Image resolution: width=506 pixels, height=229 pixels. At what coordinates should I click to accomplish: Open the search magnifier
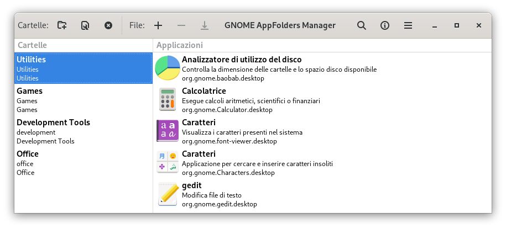click(362, 25)
